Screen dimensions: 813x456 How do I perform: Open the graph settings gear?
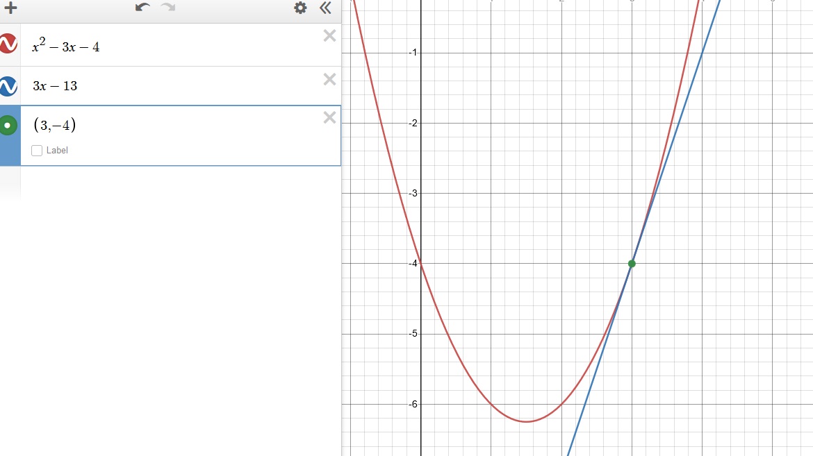[x=300, y=8]
